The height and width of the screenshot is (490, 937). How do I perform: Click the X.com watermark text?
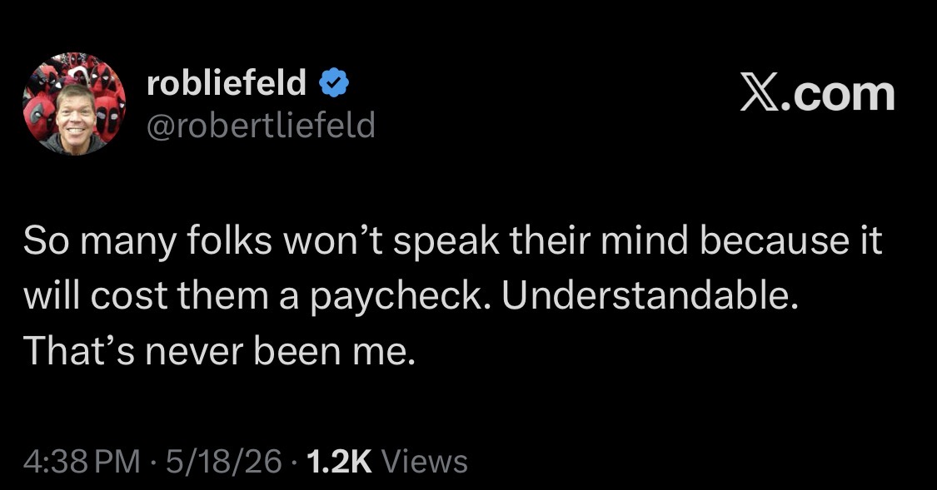click(818, 94)
